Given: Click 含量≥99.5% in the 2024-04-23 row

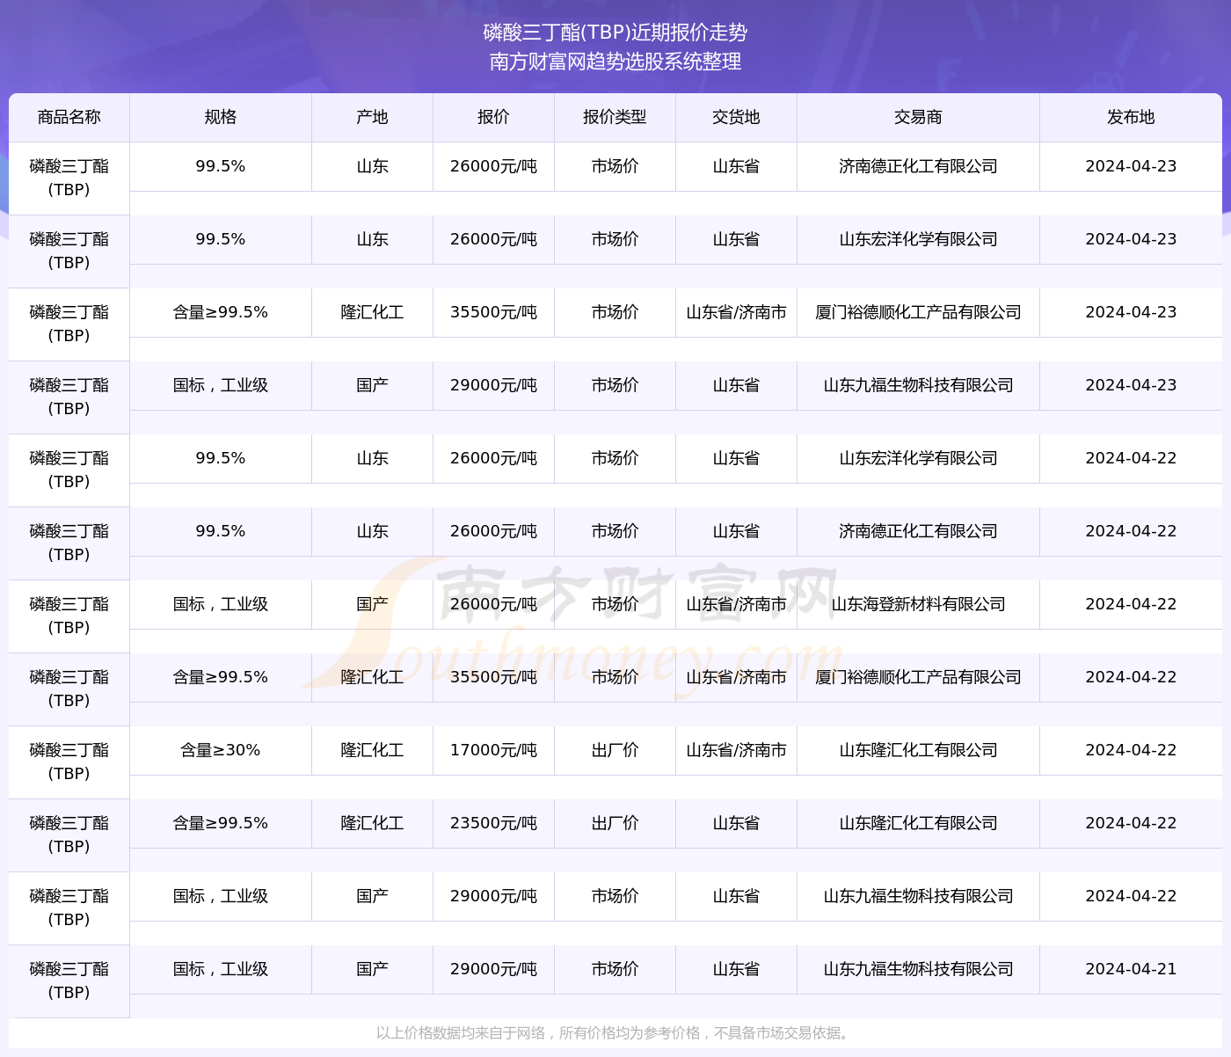Looking at the screenshot, I should 221,312.
